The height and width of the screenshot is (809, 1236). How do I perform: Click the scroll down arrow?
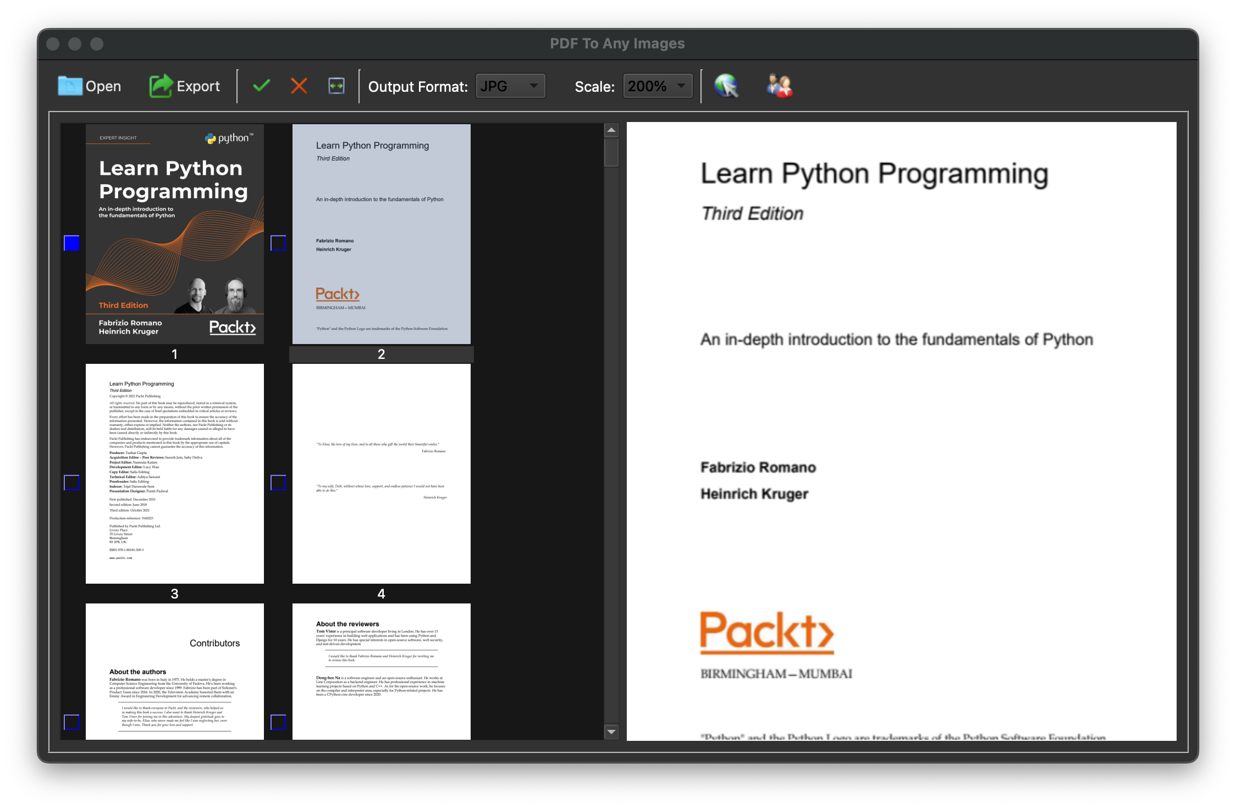[611, 732]
